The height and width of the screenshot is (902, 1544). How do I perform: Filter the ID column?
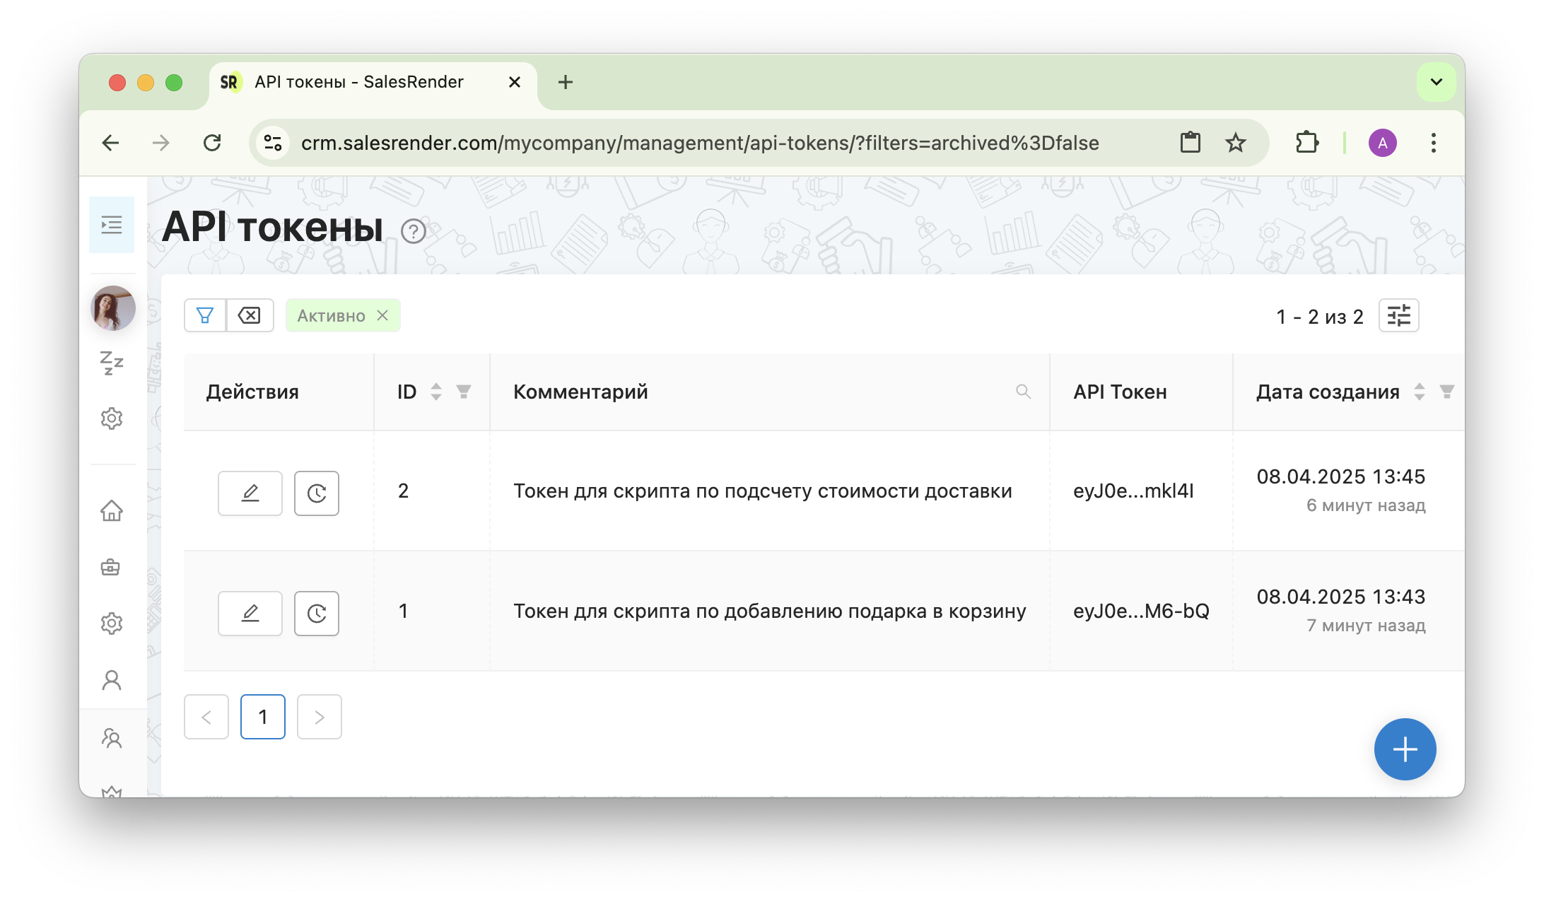click(x=464, y=392)
